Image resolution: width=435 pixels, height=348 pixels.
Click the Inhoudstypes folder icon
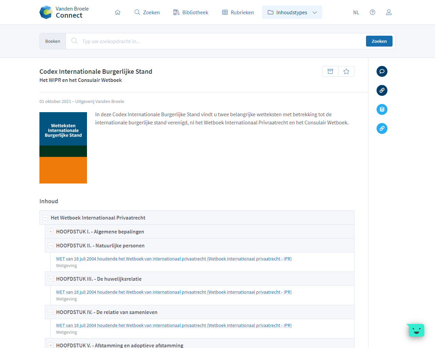(x=271, y=12)
